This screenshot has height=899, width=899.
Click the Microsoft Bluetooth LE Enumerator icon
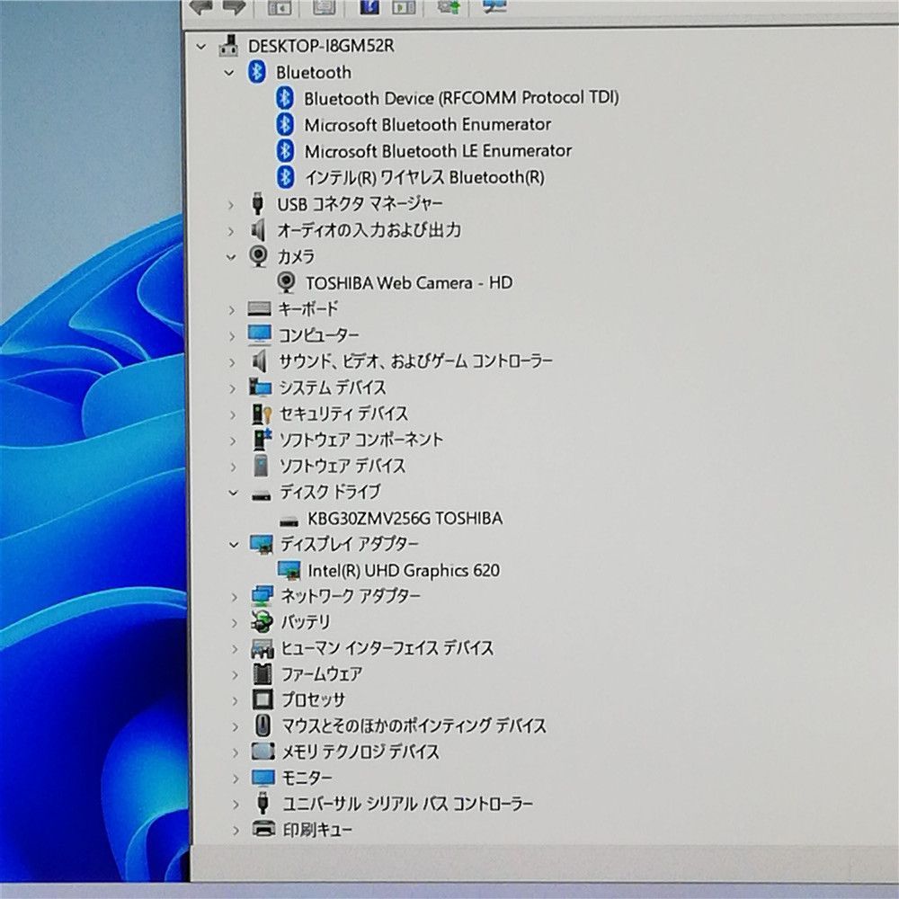click(x=285, y=151)
